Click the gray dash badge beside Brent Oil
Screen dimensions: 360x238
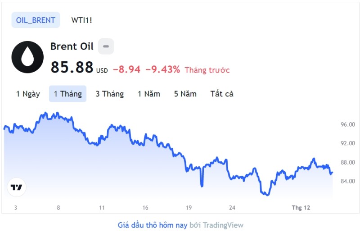click(106, 46)
